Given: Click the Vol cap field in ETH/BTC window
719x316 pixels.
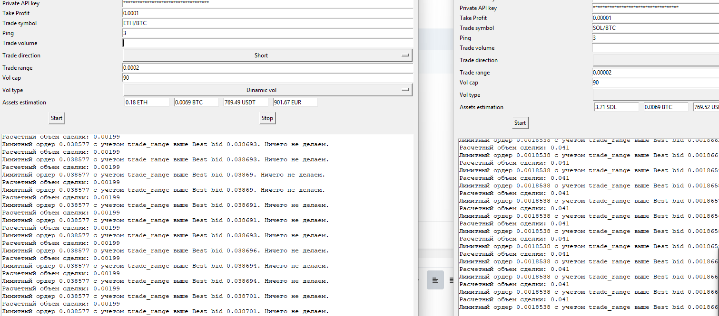Looking at the screenshot, I should [267, 78].
